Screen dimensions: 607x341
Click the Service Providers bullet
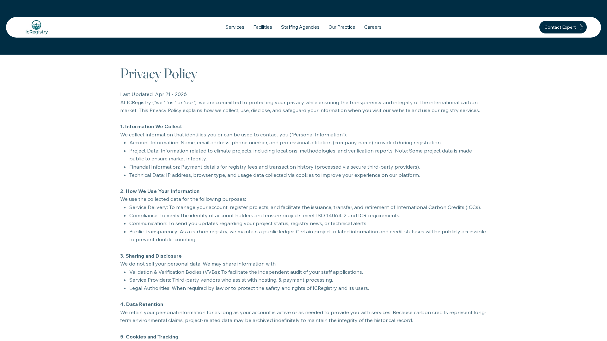click(x=231, y=280)
